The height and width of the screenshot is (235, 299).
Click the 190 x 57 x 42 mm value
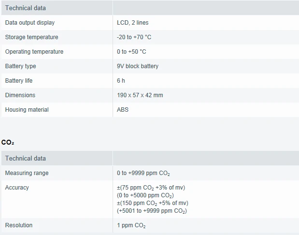point(140,95)
